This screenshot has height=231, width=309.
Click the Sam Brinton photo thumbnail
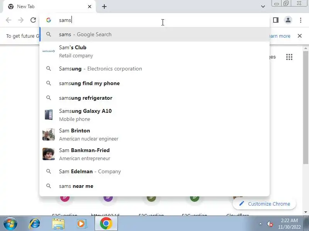point(49,134)
